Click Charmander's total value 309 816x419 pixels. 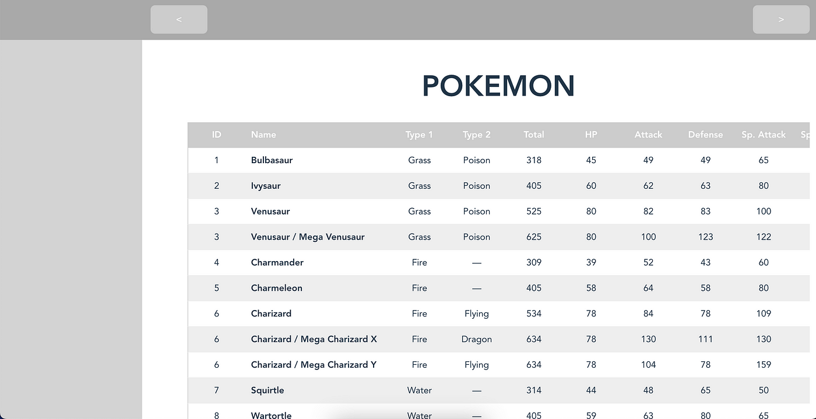click(x=534, y=263)
